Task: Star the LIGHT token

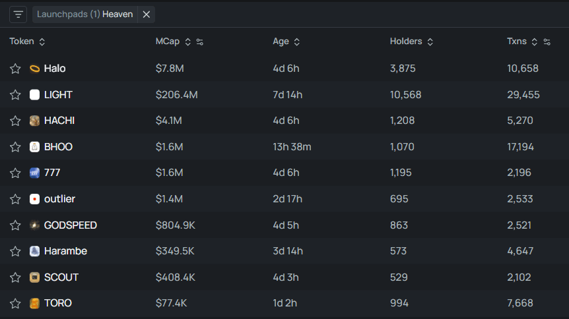Action: [15, 95]
